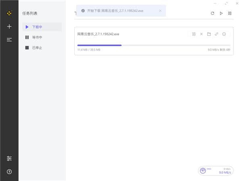Switch to the 已停止 task list
The height and width of the screenshot is (181, 242).
[37, 48]
